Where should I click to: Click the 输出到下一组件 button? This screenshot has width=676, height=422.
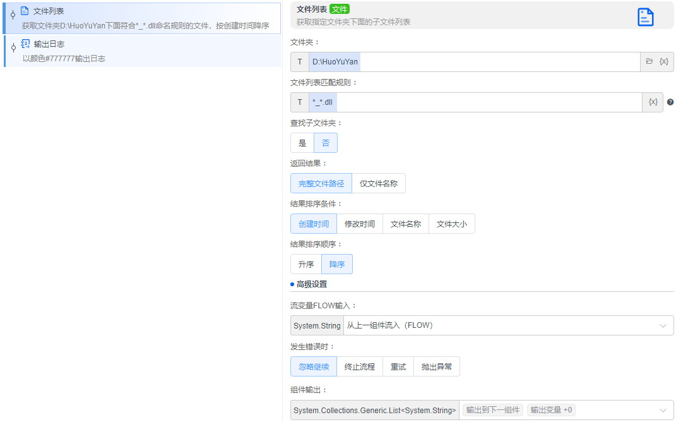click(492, 409)
